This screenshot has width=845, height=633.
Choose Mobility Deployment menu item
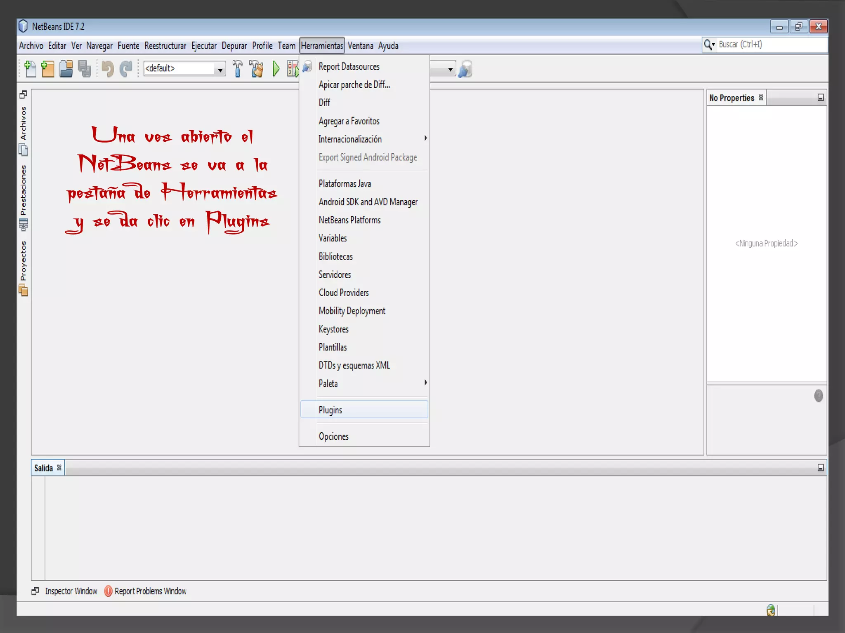(364, 310)
